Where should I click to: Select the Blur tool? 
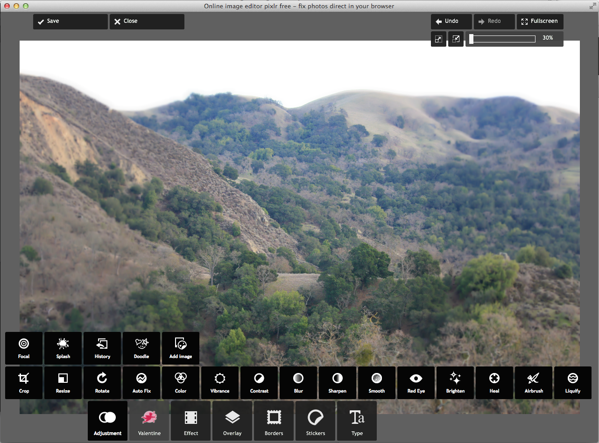[x=298, y=383]
